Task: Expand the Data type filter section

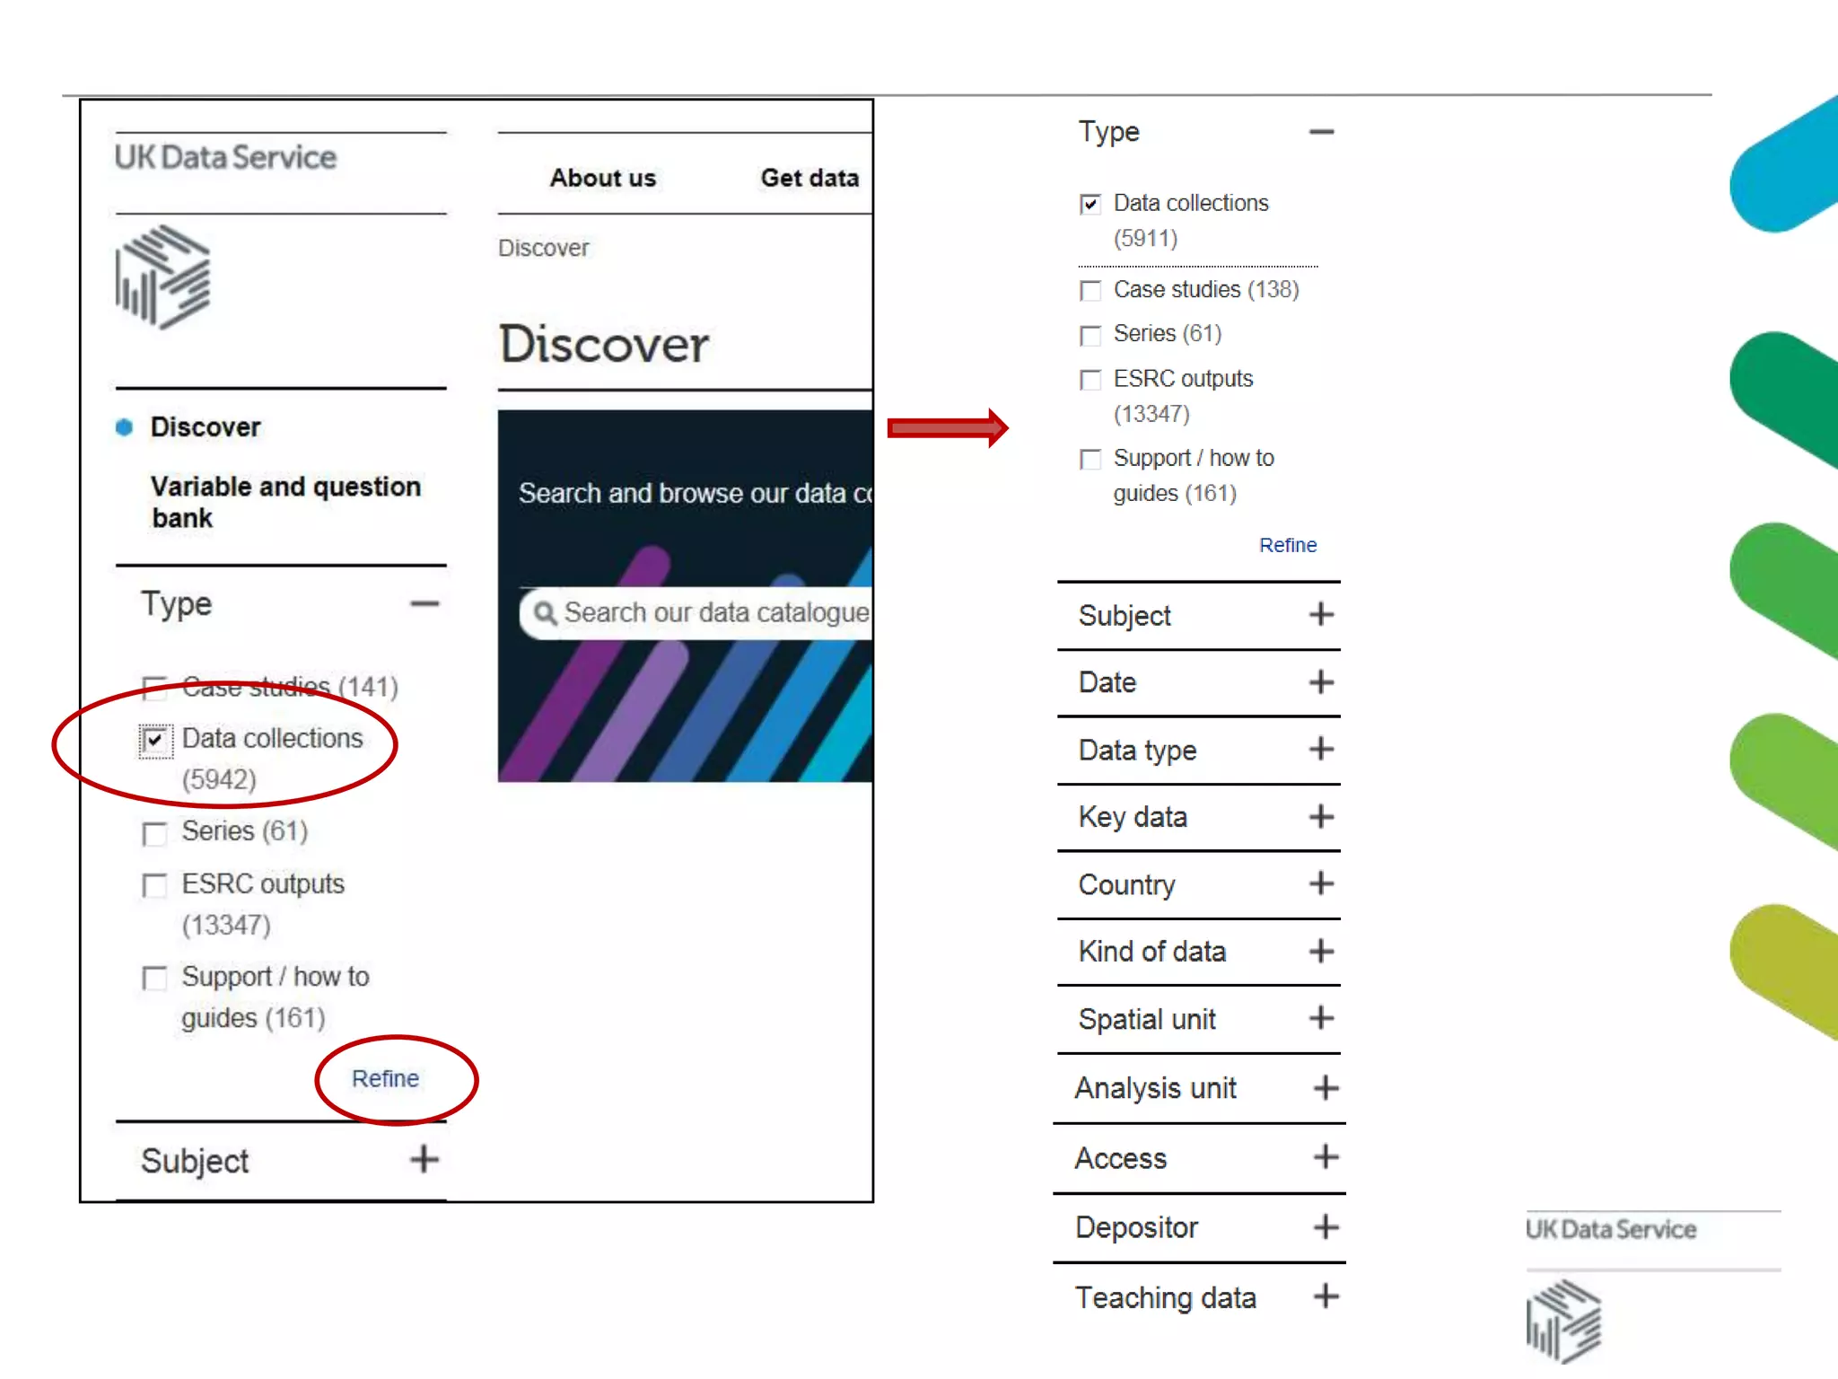Action: [x=1320, y=750]
